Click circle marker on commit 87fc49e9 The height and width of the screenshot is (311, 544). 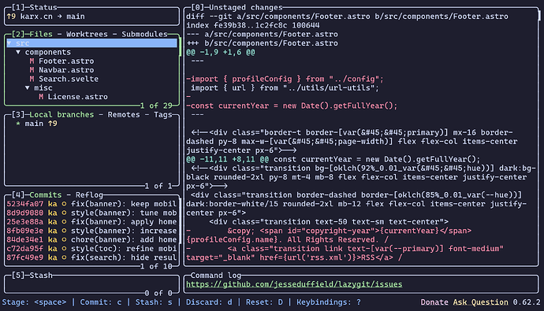pyautogui.click(x=64, y=257)
